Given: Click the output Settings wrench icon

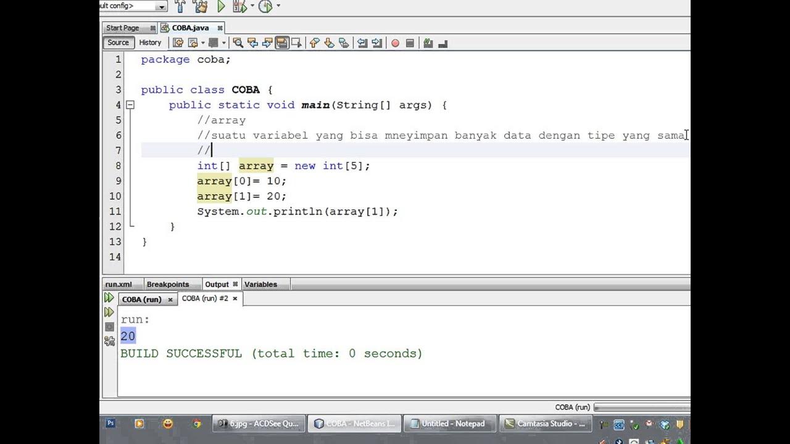Looking at the screenshot, I should click(x=109, y=341).
